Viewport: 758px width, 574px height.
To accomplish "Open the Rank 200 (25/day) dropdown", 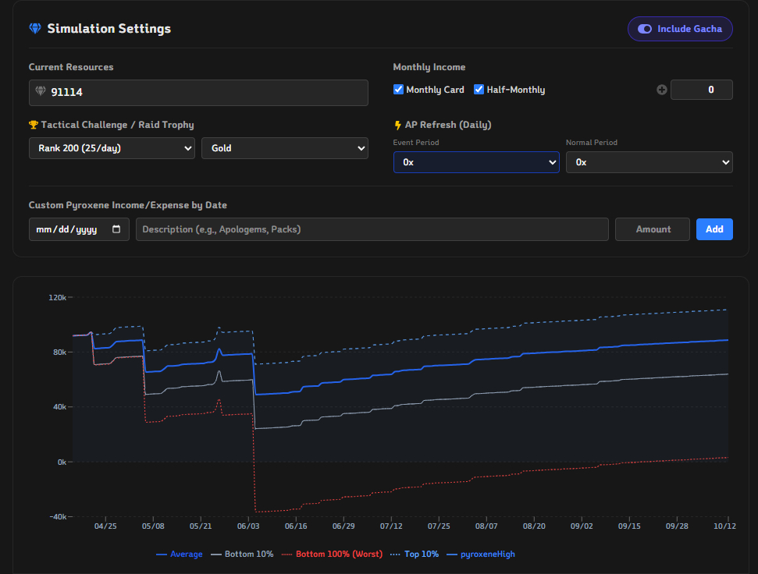I will [x=112, y=148].
